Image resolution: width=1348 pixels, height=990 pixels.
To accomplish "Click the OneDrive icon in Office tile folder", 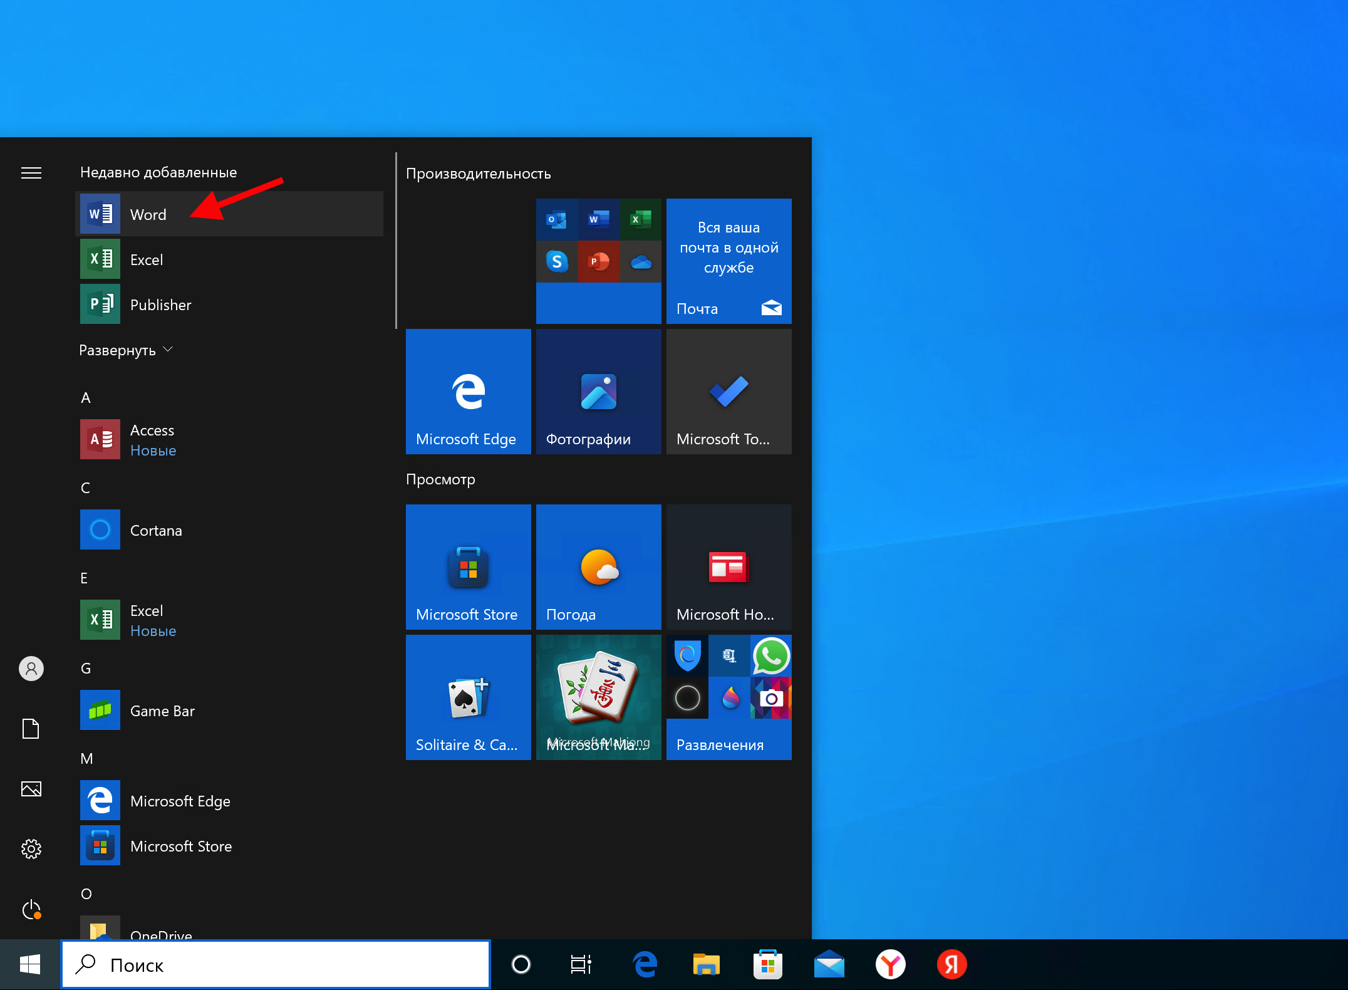I will tap(641, 261).
